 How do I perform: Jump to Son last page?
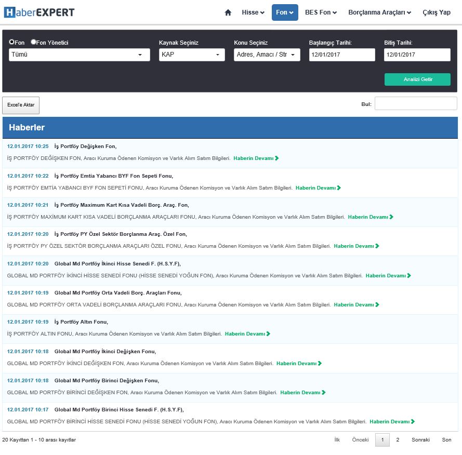pyautogui.click(x=446, y=440)
